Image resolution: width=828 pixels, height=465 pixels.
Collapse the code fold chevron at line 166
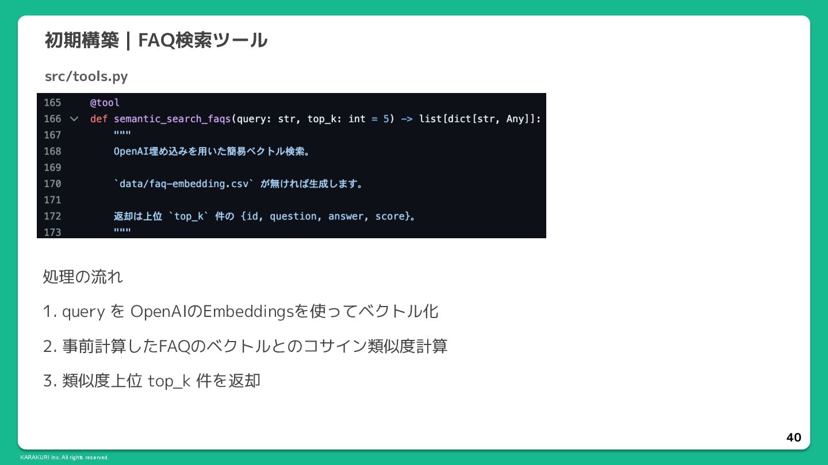(74, 119)
